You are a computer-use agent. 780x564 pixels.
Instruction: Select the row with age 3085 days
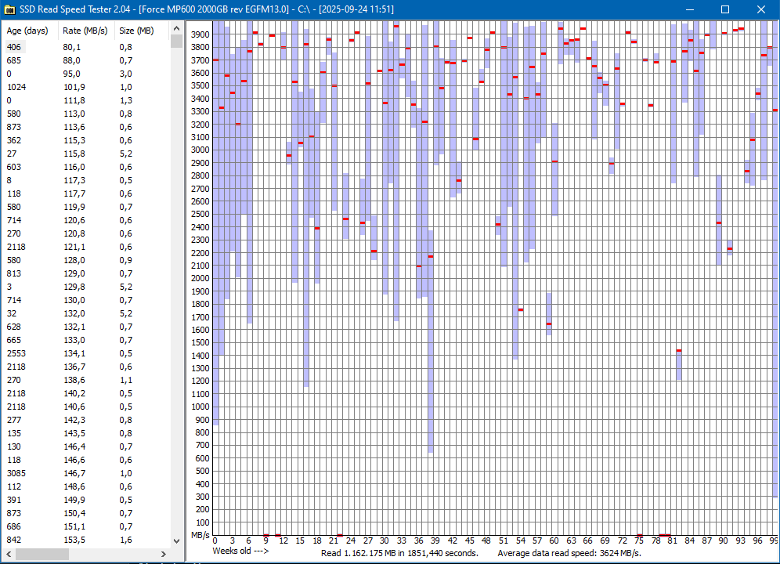pos(85,473)
